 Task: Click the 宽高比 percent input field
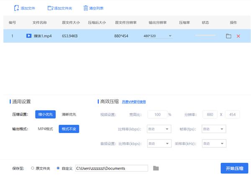pyautogui.click(x=157, y=114)
